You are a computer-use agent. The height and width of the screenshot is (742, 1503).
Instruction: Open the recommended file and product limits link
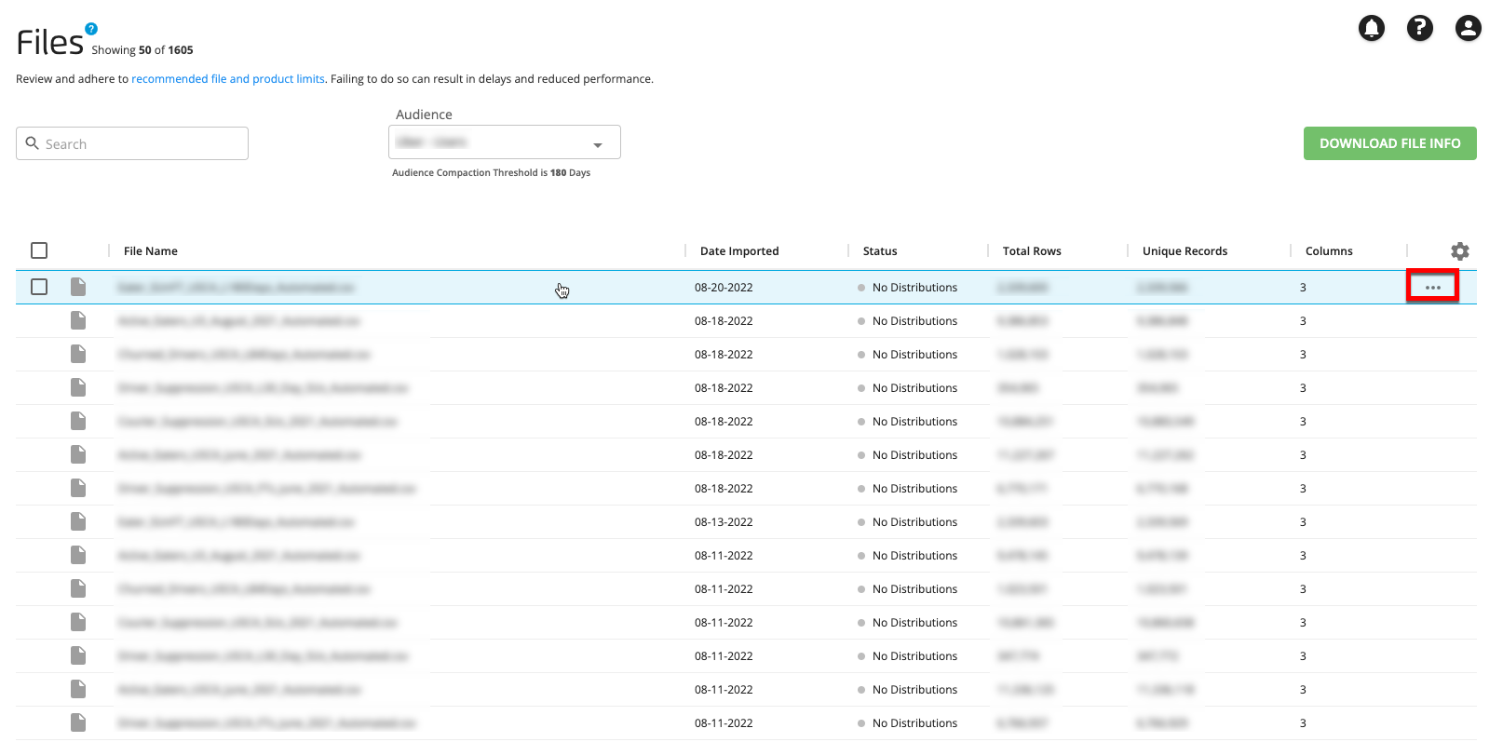[227, 79]
